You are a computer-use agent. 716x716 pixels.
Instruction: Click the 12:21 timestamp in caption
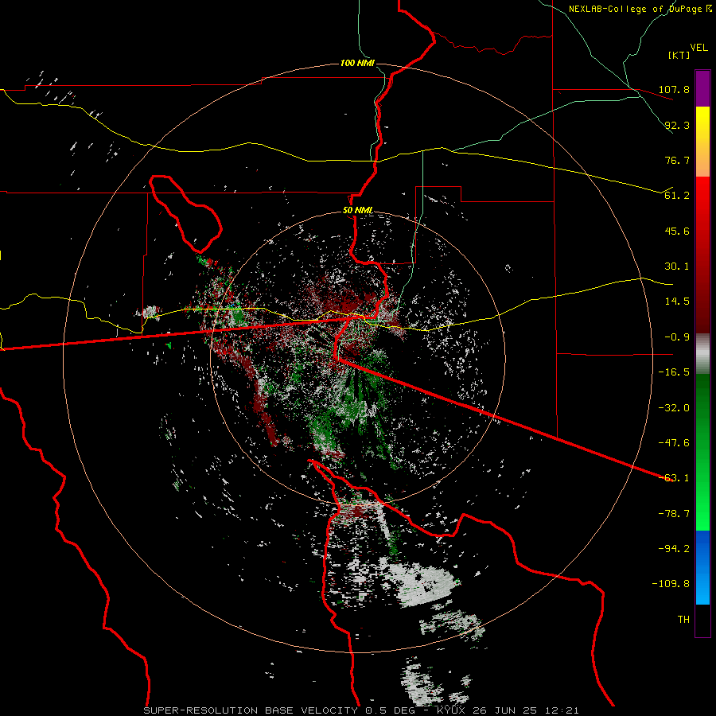(x=561, y=710)
